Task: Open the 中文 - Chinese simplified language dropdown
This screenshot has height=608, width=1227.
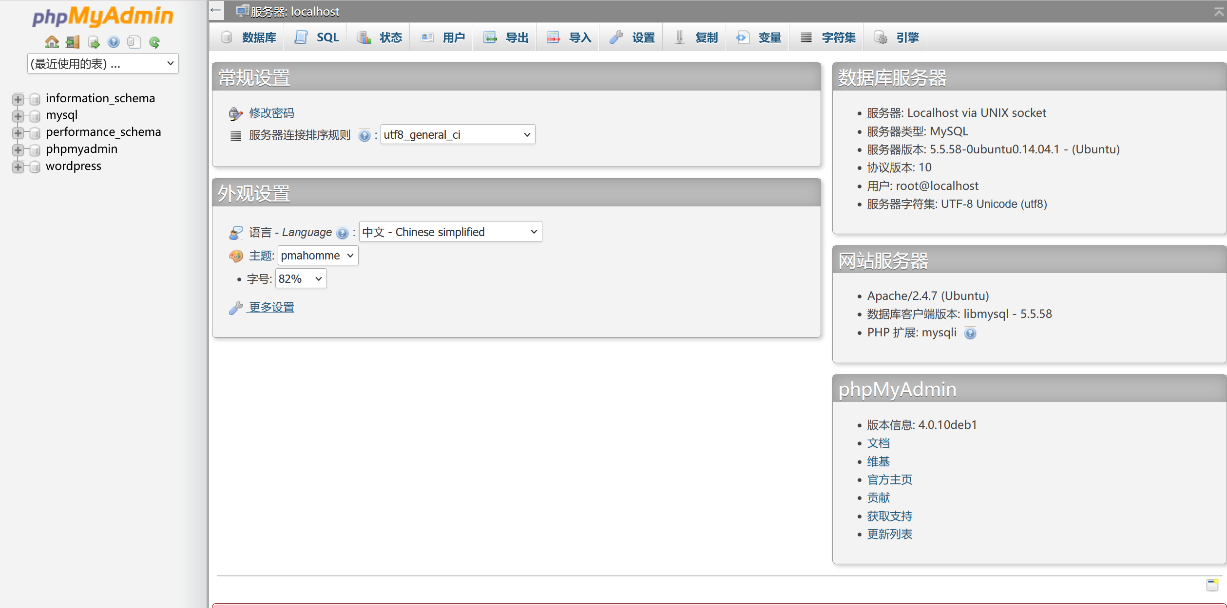Action: click(x=450, y=232)
